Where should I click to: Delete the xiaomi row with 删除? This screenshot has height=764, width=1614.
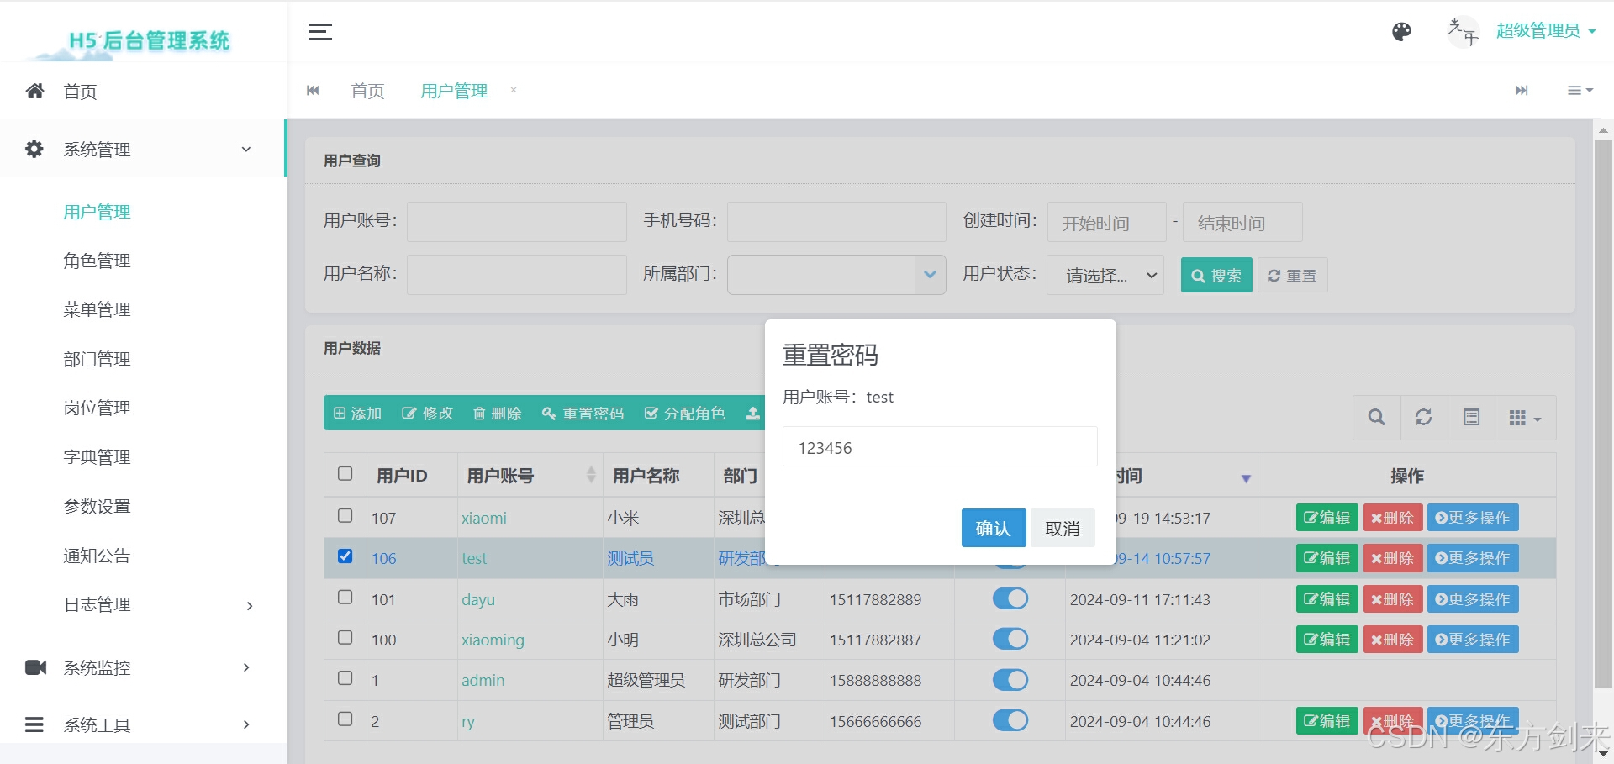[1393, 518]
